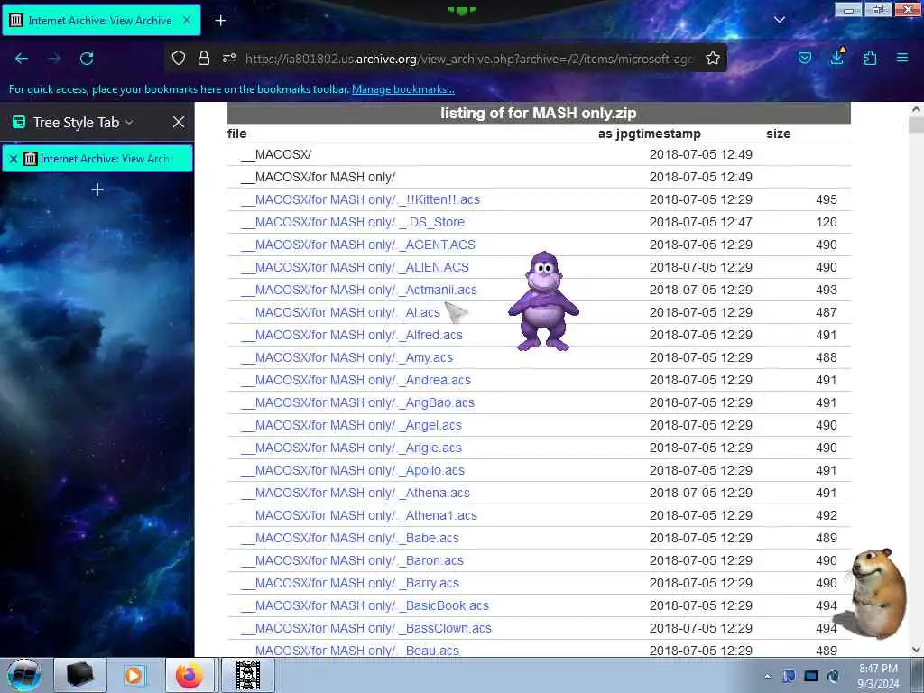924x693 pixels.
Task: Open the ._AGENT.ACS file link
Action: click(x=357, y=245)
